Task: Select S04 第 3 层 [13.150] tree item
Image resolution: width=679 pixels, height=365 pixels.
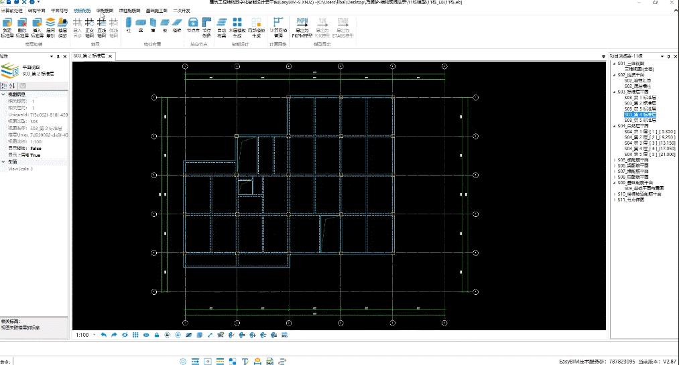Action: (x=649, y=143)
